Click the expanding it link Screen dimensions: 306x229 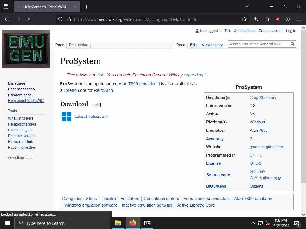click(195, 75)
